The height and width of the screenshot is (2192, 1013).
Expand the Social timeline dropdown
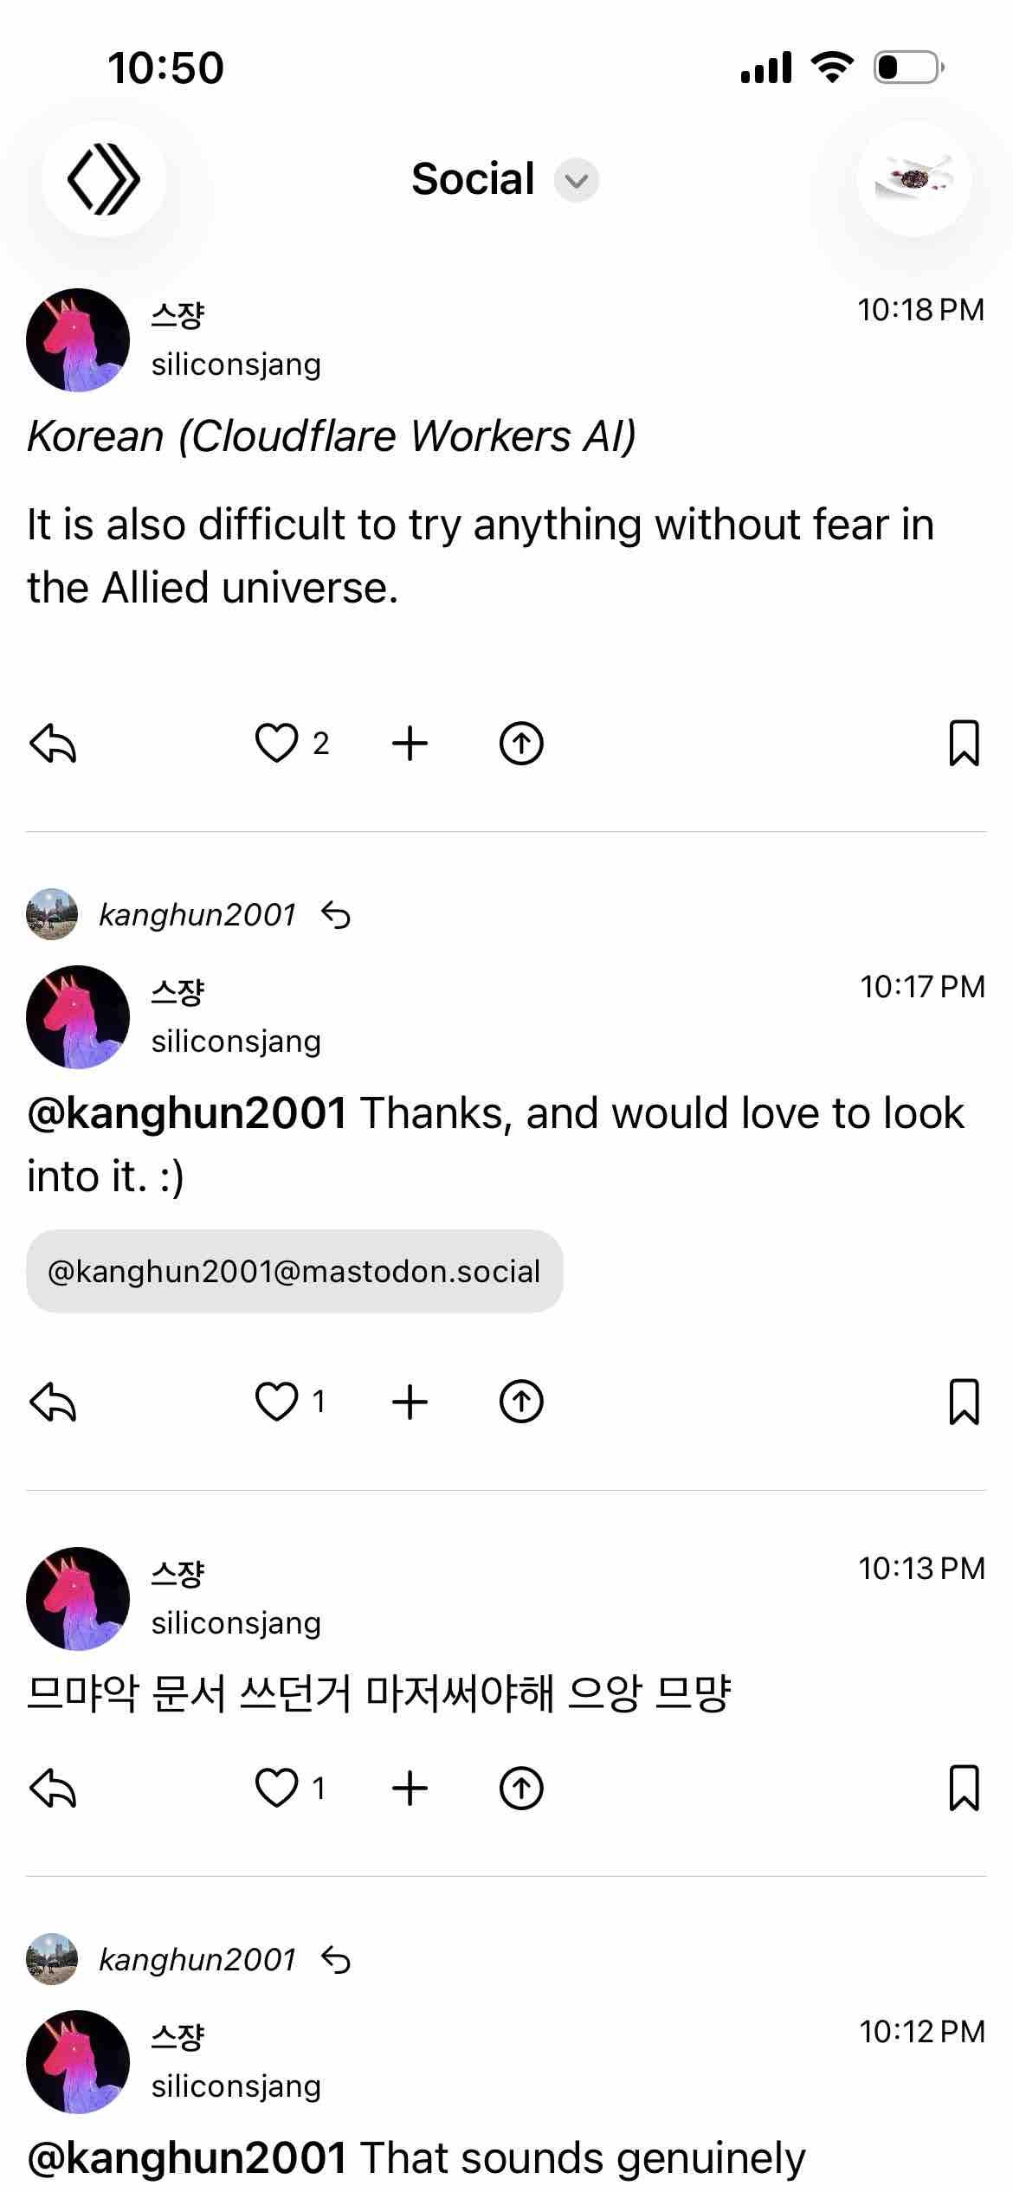point(577,180)
